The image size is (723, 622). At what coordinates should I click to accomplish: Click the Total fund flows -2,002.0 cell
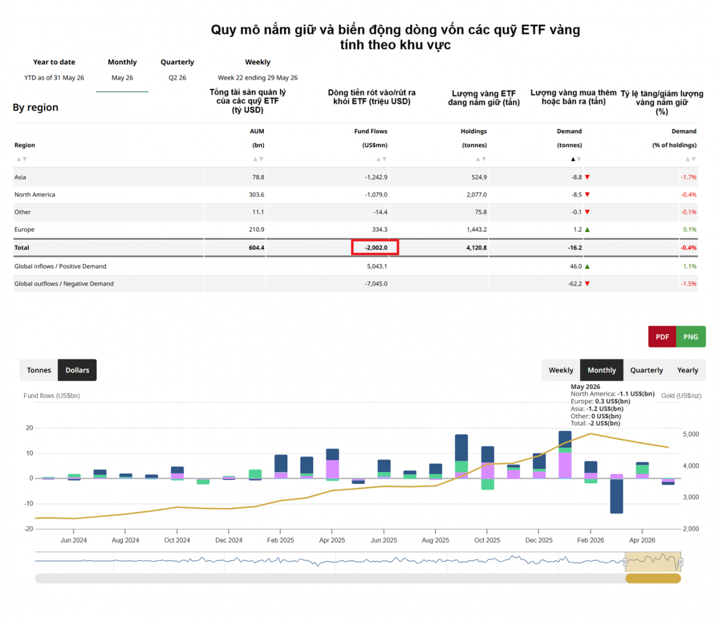pyautogui.click(x=375, y=247)
